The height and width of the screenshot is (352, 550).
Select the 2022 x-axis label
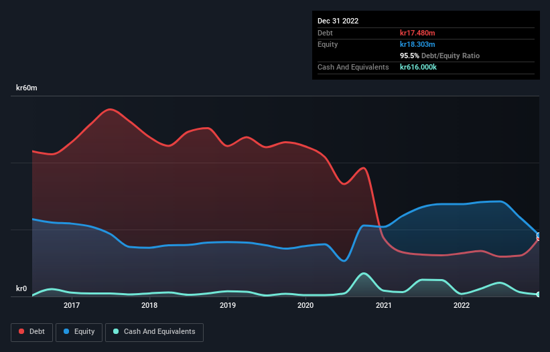(462, 305)
